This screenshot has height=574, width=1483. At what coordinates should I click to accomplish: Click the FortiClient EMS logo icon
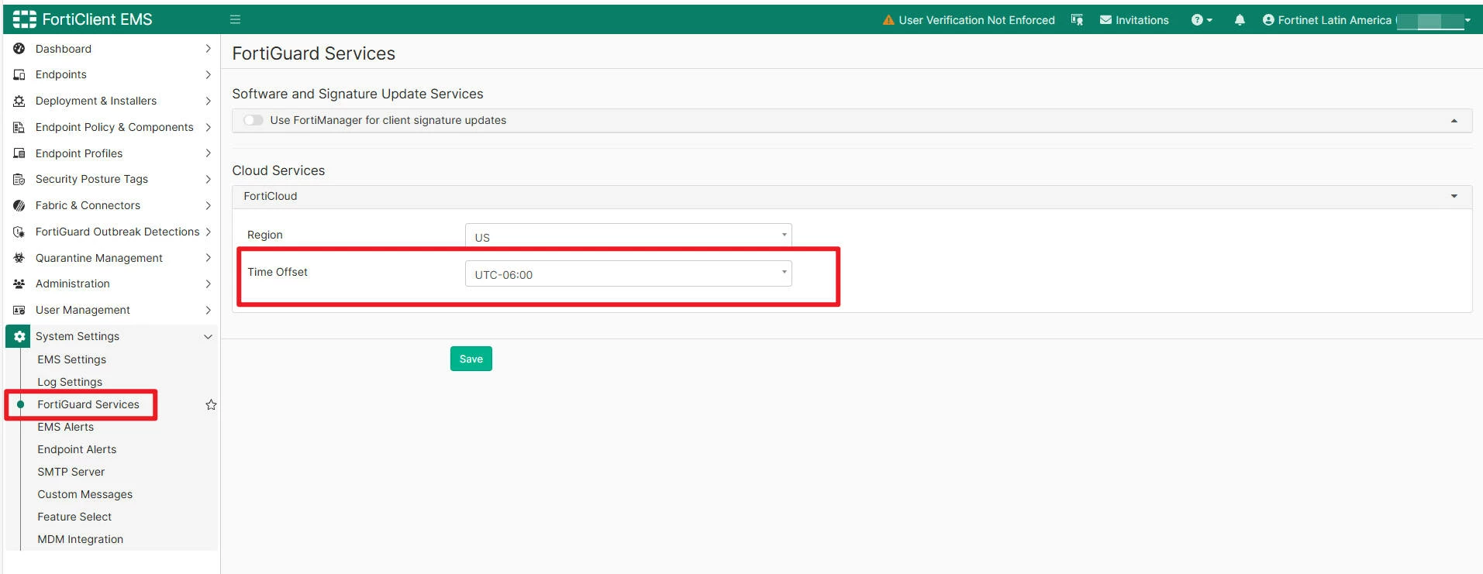coord(25,19)
